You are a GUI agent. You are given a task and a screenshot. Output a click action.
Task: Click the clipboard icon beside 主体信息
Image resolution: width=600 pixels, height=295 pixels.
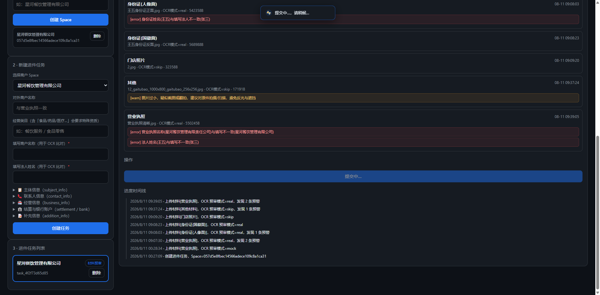(x=20, y=190)
